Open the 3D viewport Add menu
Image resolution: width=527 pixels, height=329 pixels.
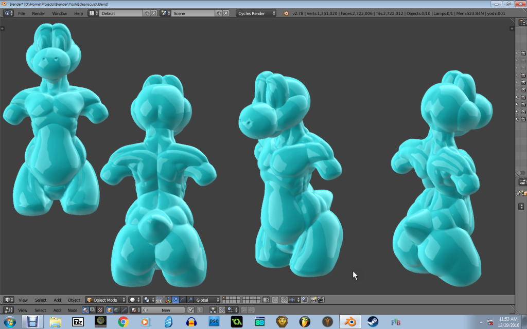57,300
